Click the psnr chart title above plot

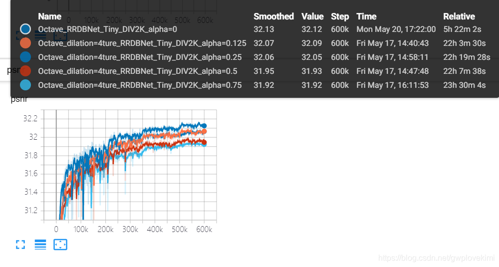pos(19,99)
